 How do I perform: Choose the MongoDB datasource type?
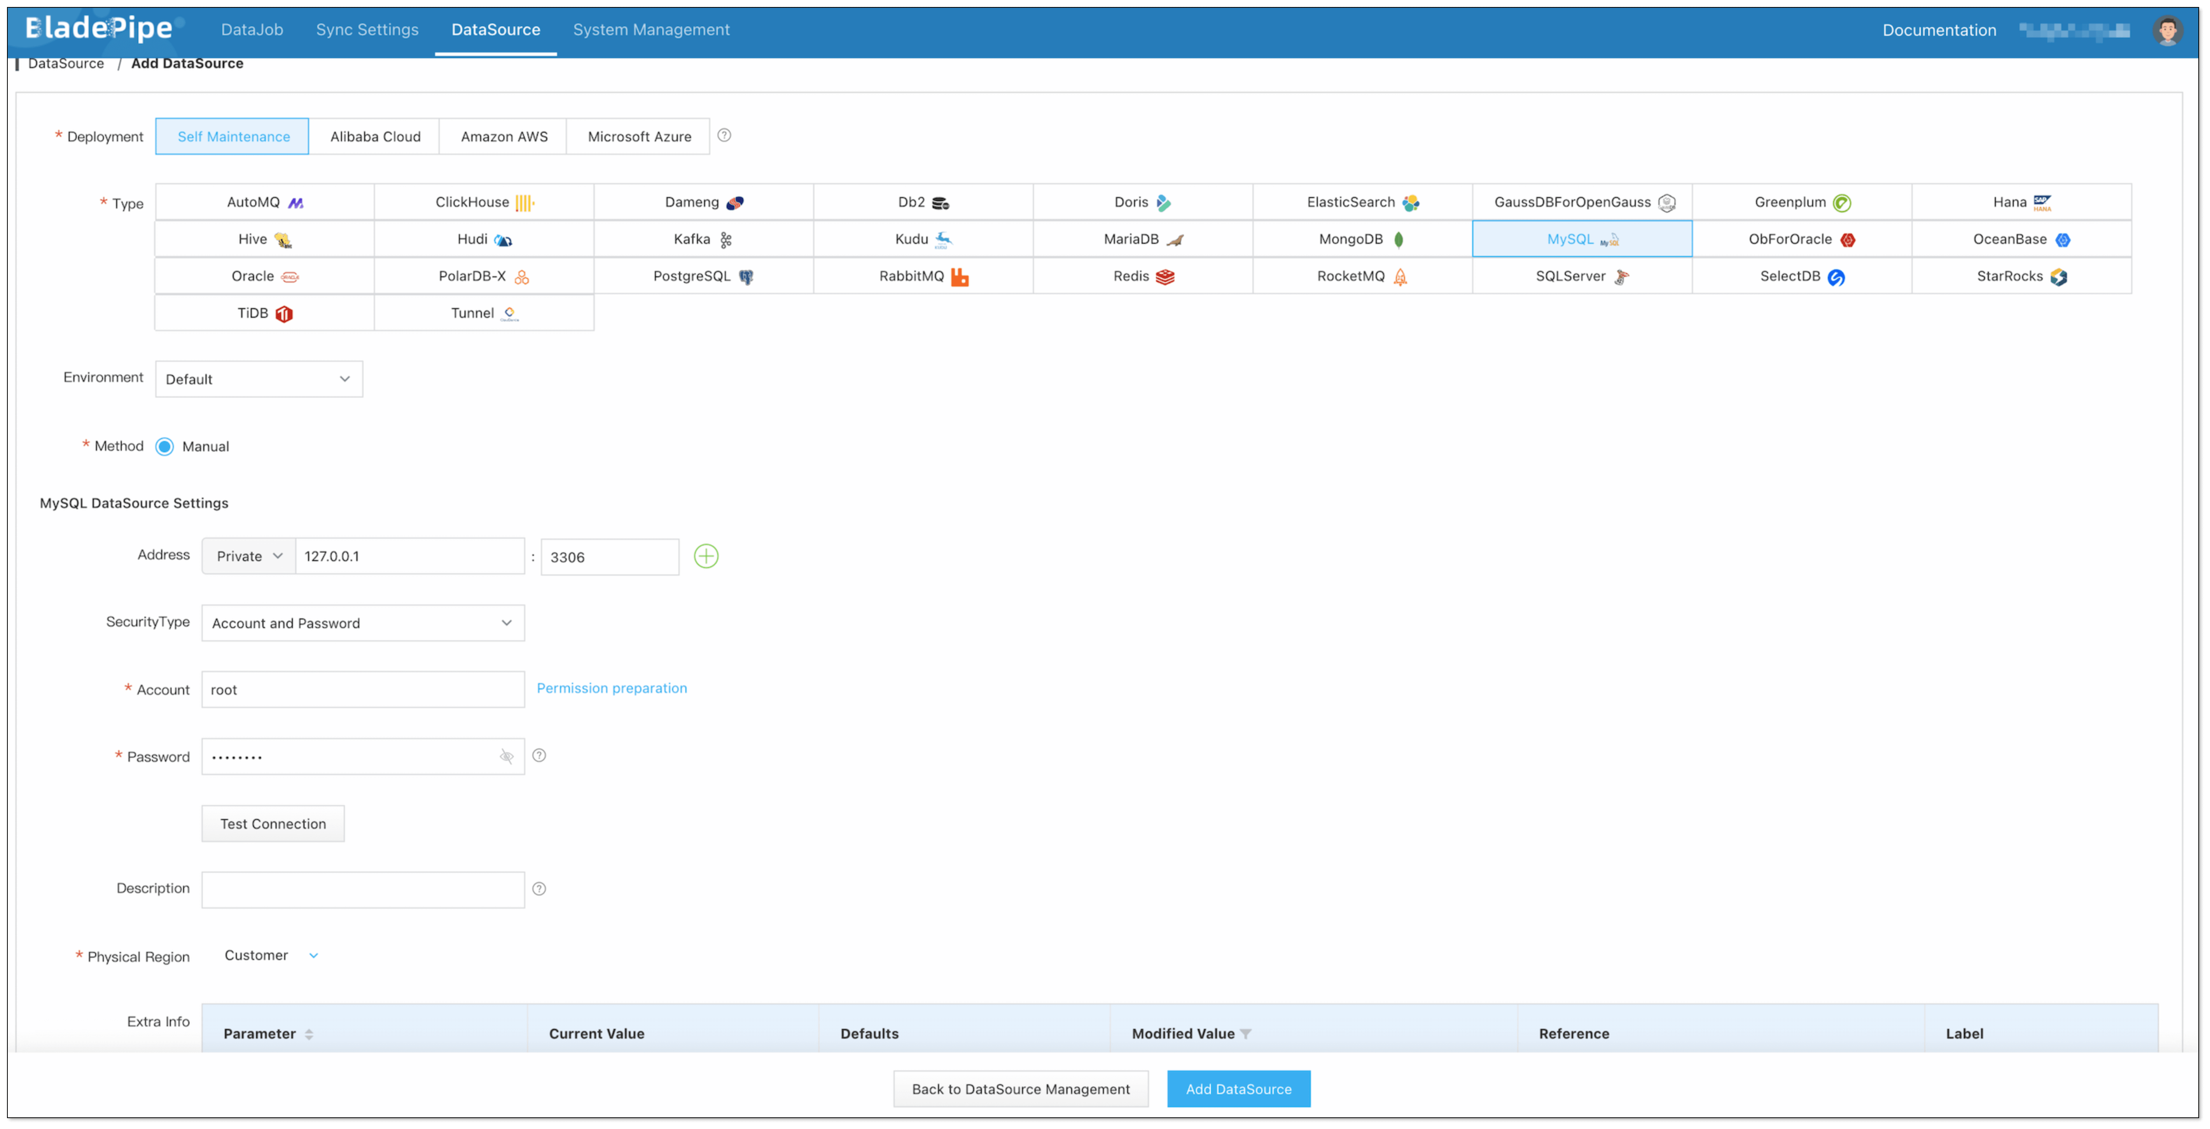pyautogui.click(x=1362, y=239)
